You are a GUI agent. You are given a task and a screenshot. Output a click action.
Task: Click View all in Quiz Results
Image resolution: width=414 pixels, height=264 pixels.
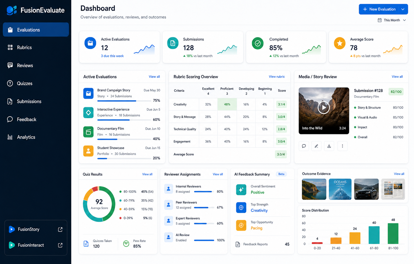[147, 174]
